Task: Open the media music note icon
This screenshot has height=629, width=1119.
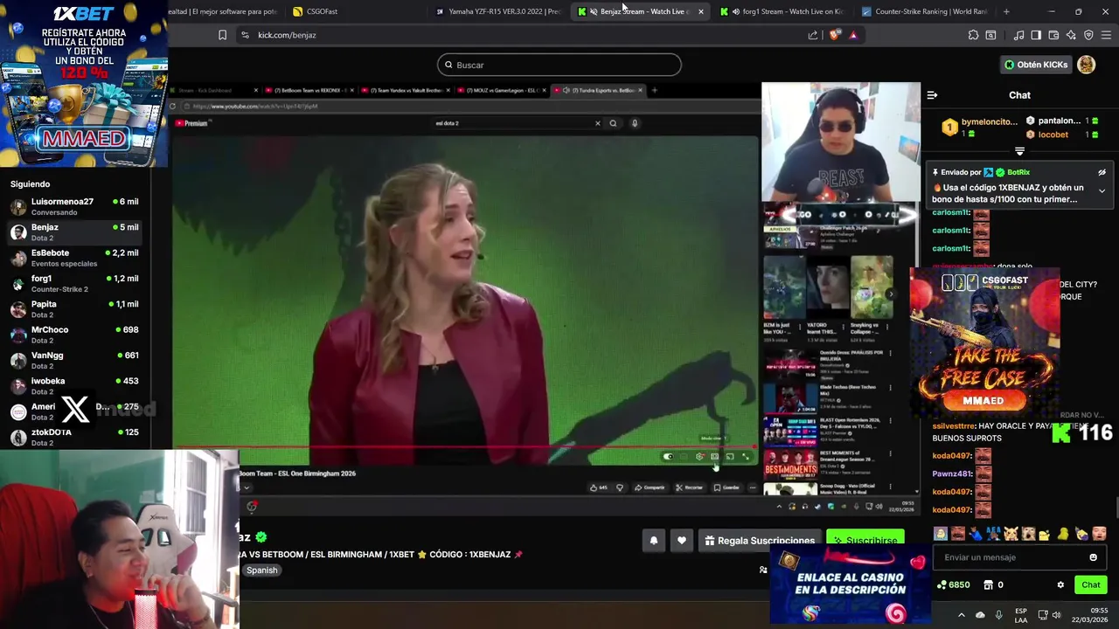Action: 1018,35
